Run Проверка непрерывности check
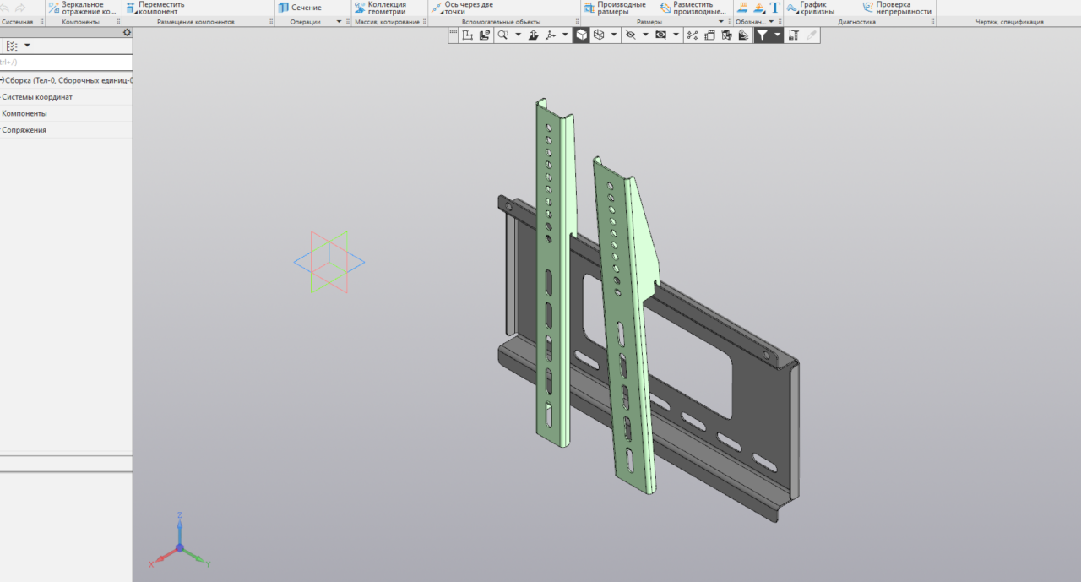The width and height of the screenshot is (1081, 582). pyautogui.click(x=897, y=8)
